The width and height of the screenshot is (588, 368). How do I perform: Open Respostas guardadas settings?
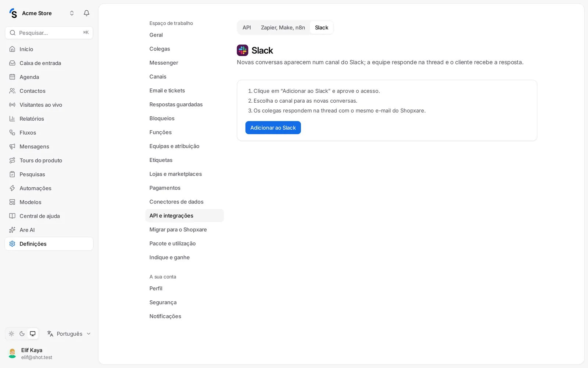184,105
